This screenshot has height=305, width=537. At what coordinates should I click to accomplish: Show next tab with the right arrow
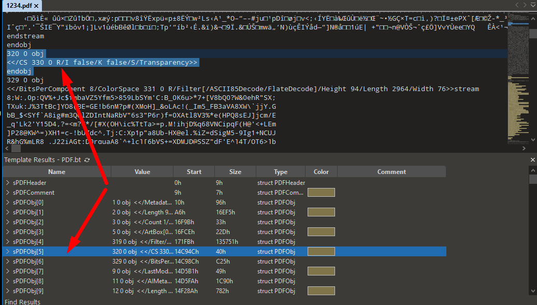tap(525, 5)
